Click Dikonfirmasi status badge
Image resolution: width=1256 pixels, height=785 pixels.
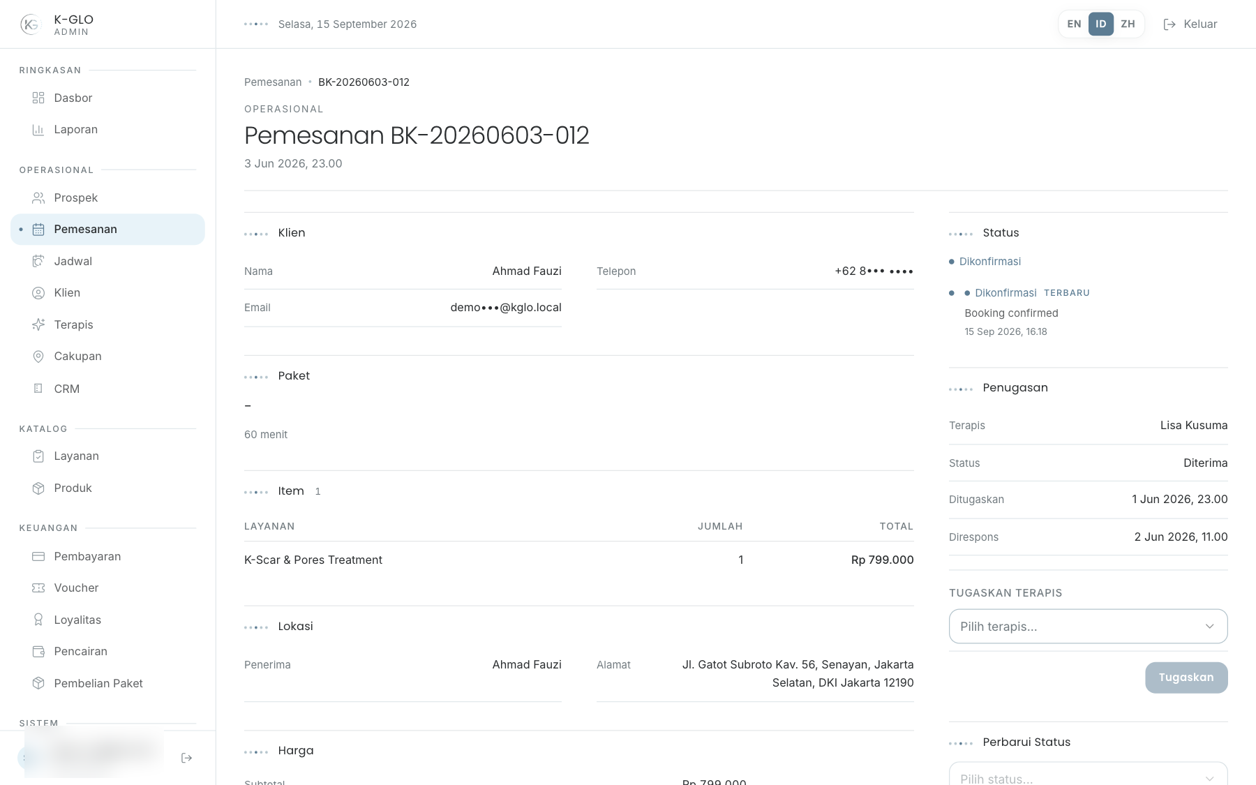tap(985, 262)
